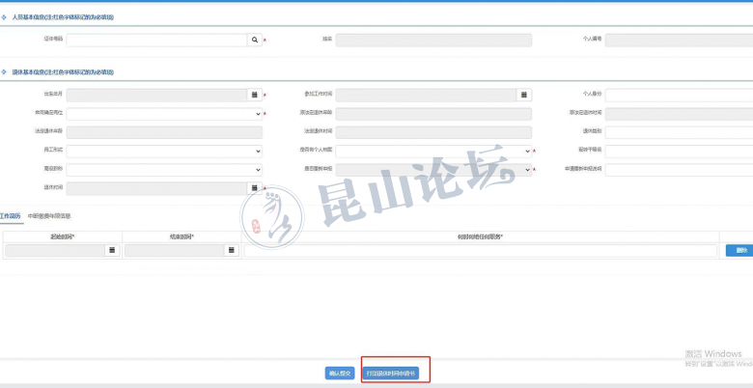
Task: Open the 出生年月 calendar picker
Action: click(255, 95)
